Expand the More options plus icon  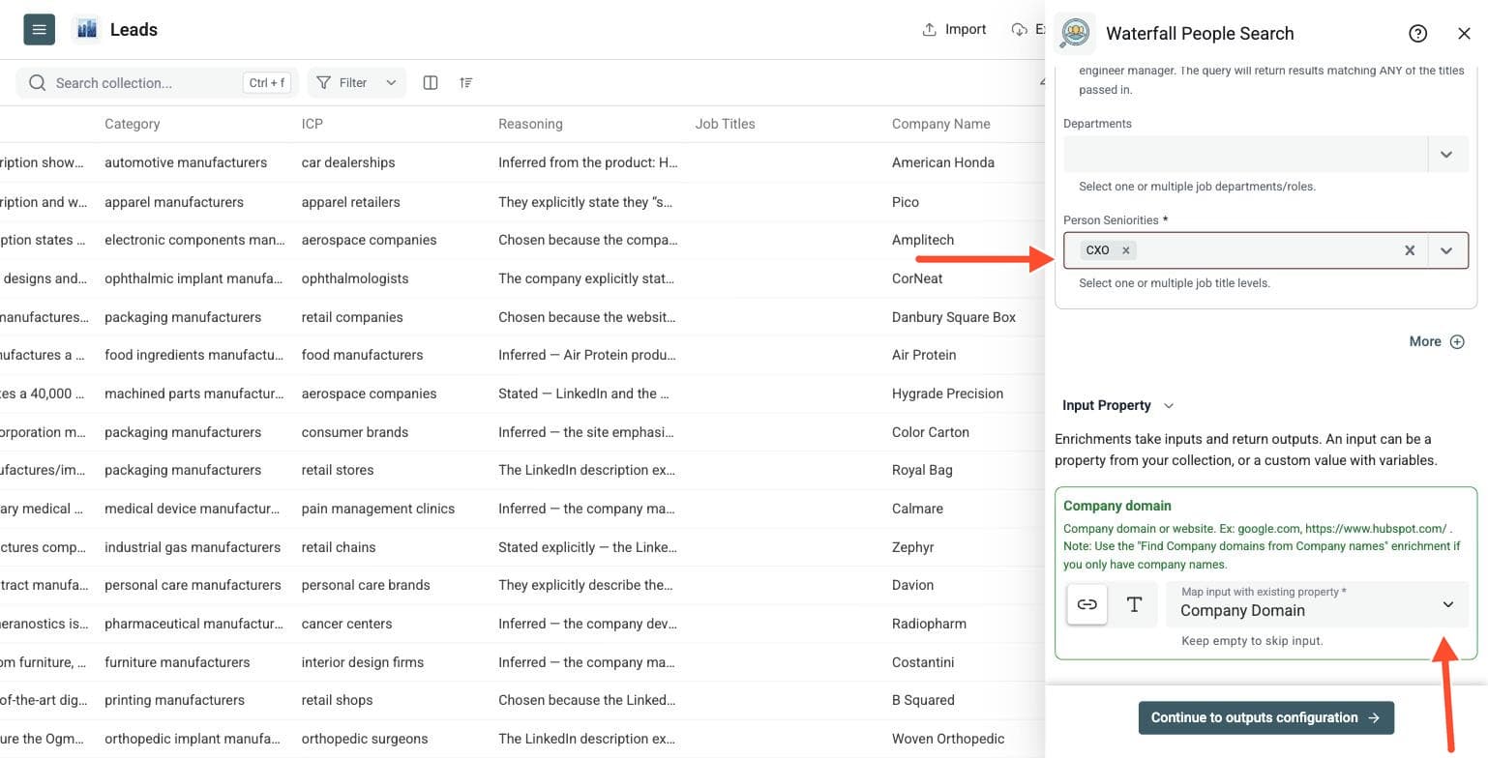pos(1457,341)
